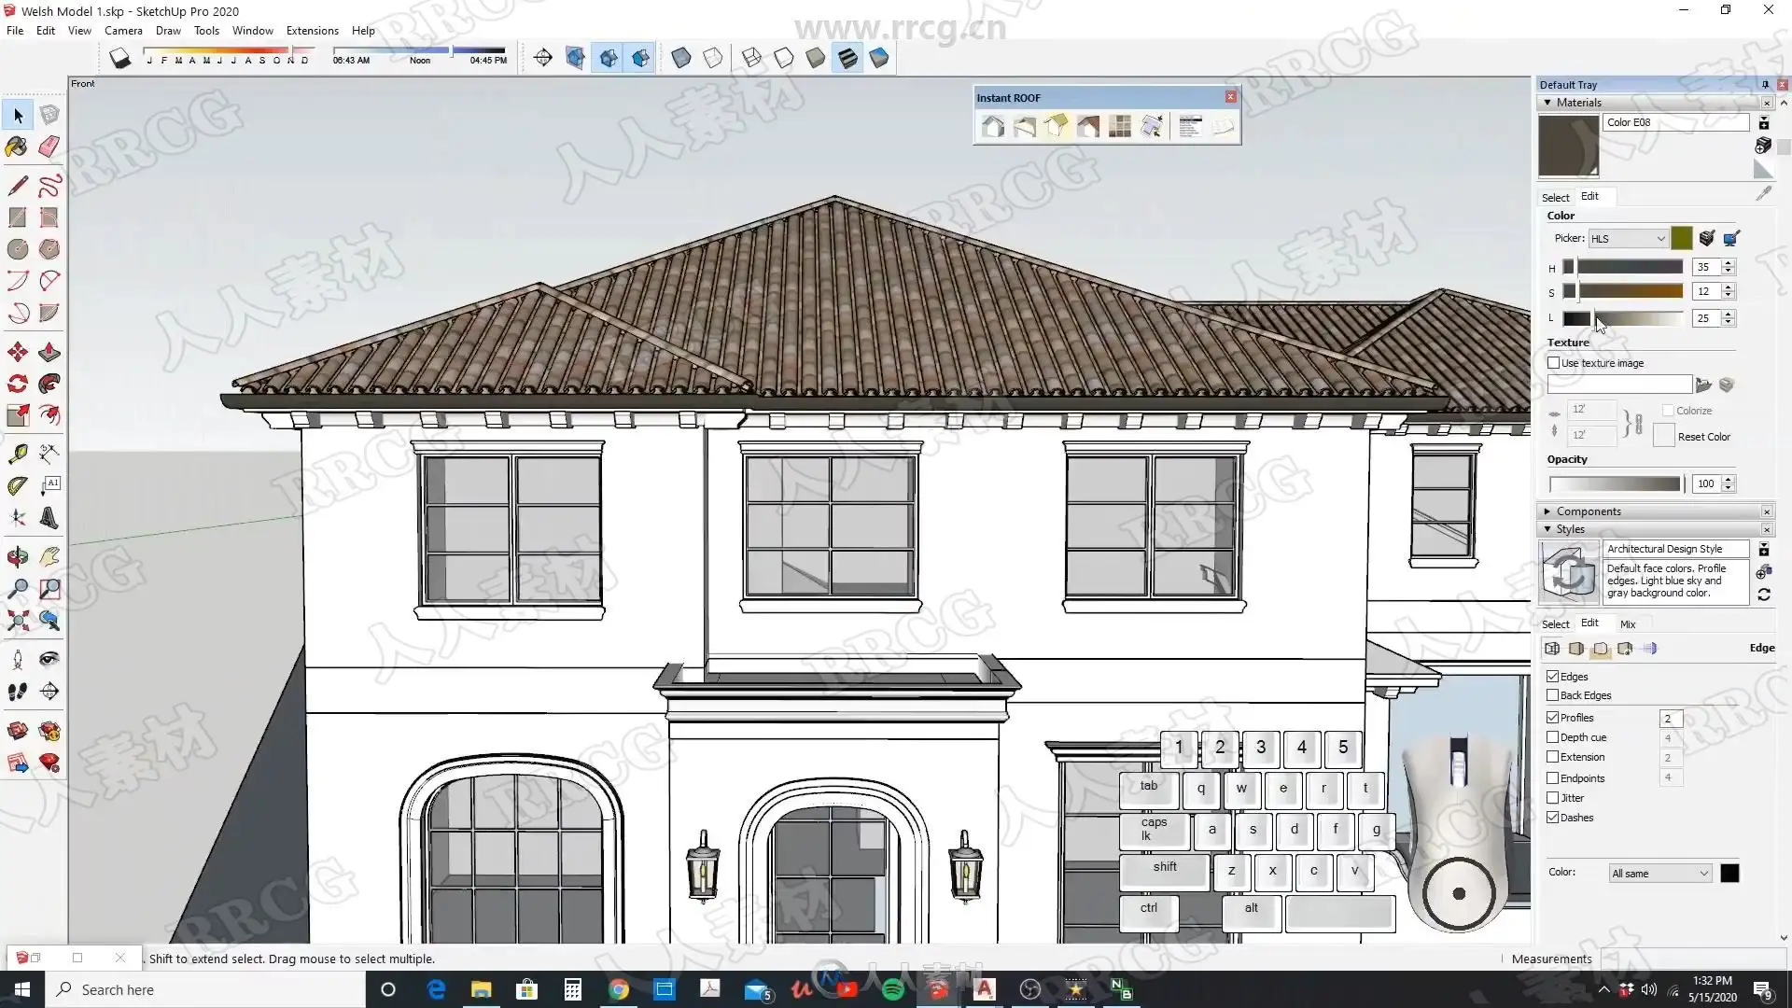Image resolution: width=1792 pixels, height=1008 pixels.
Task: Click the Opacity slider
Action: point(1615,483)
